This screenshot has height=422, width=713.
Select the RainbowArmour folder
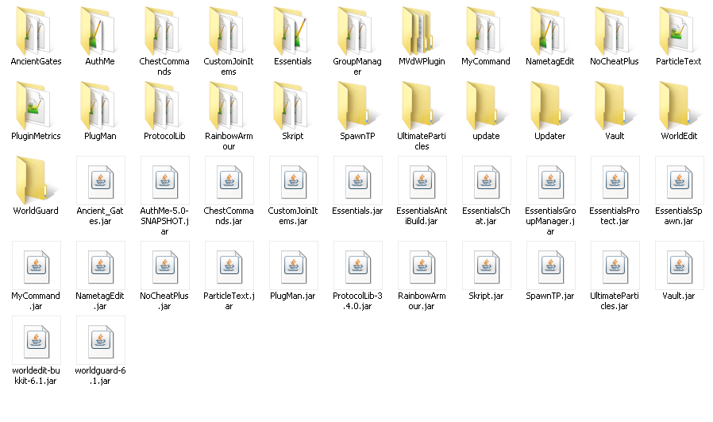[229, 105]
